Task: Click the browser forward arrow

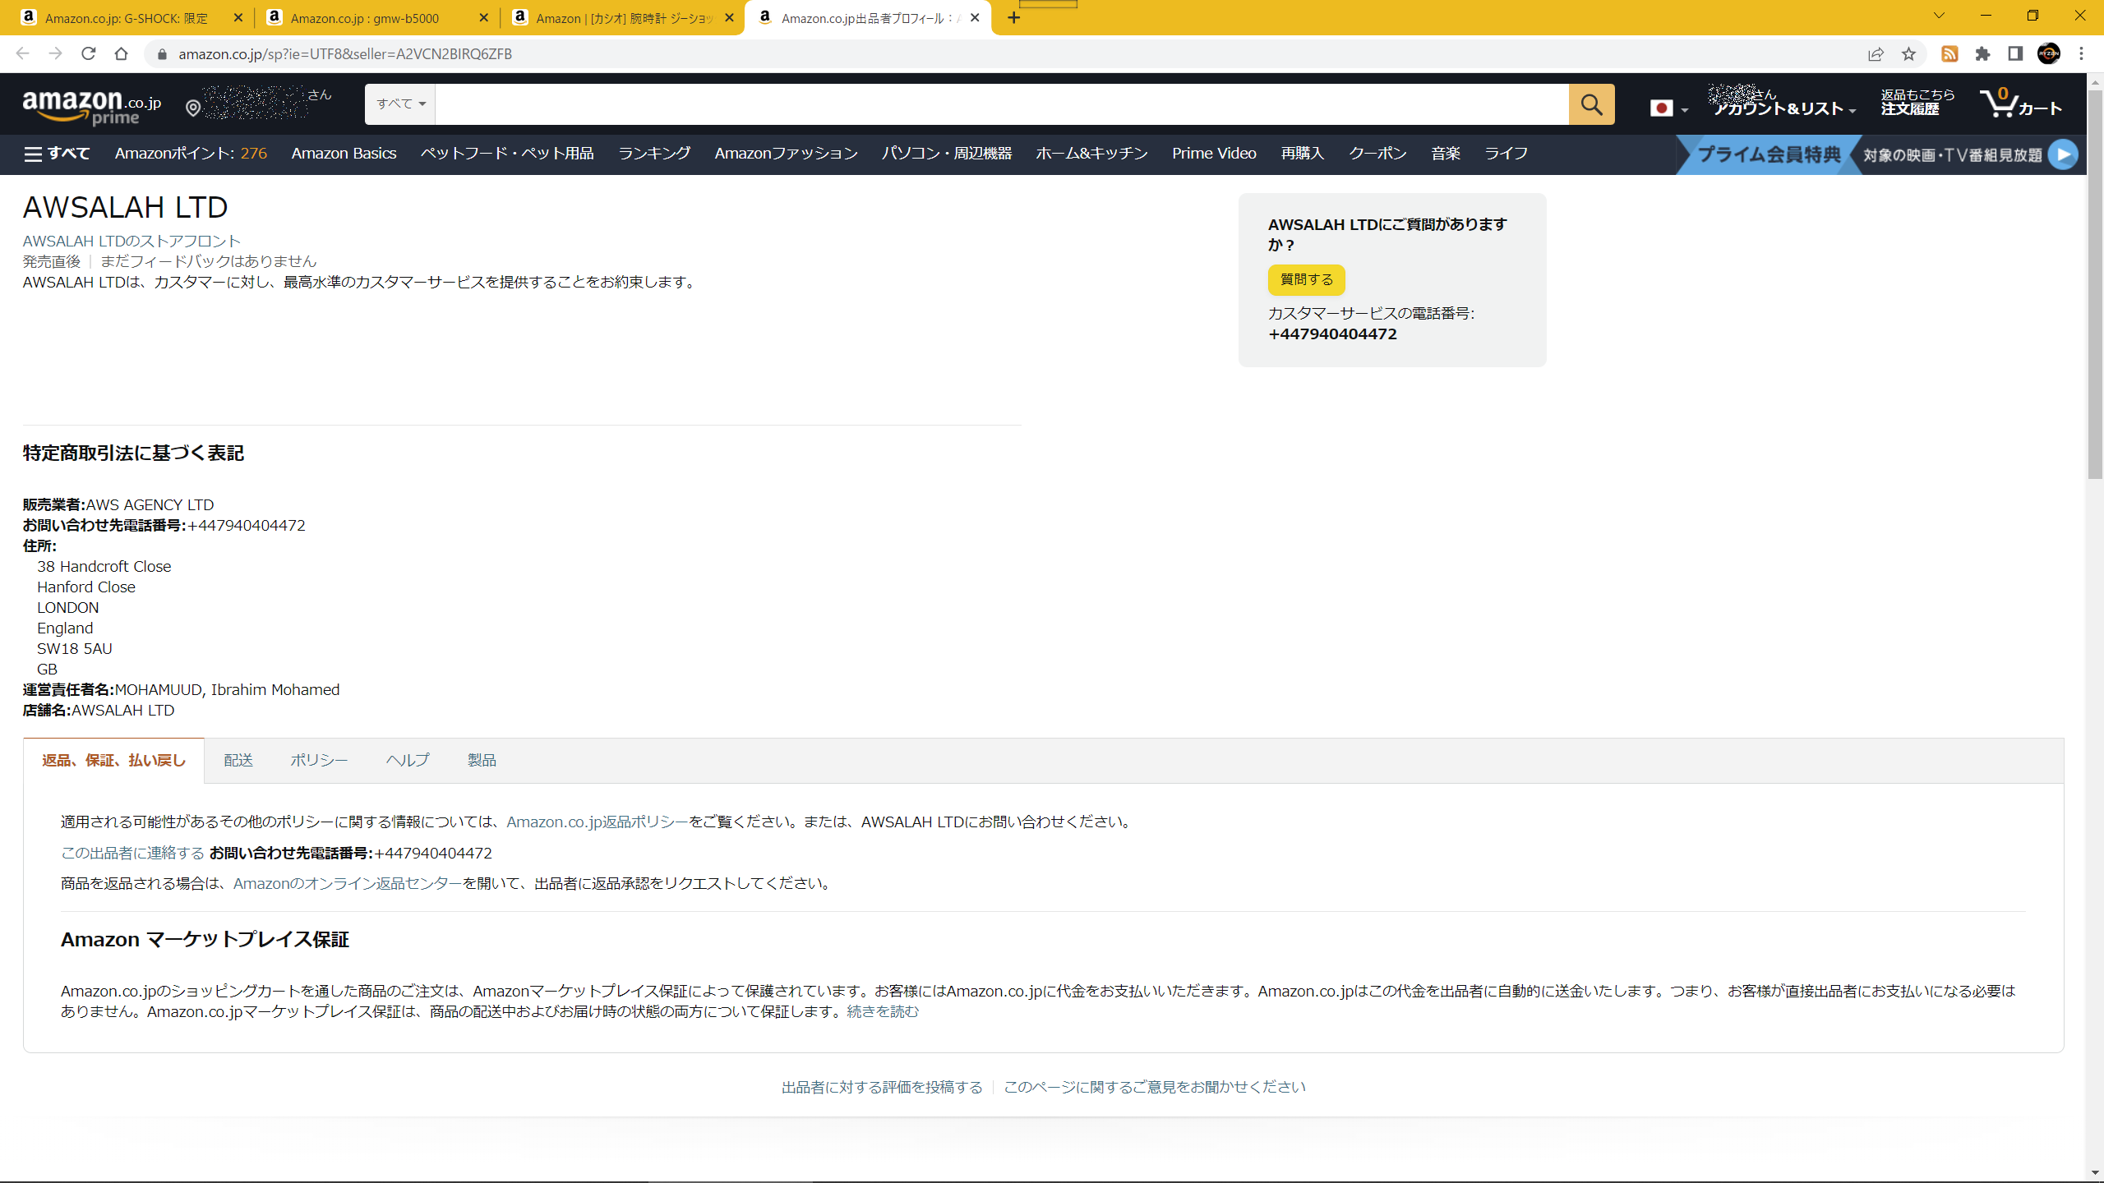Action: [55, 53]
